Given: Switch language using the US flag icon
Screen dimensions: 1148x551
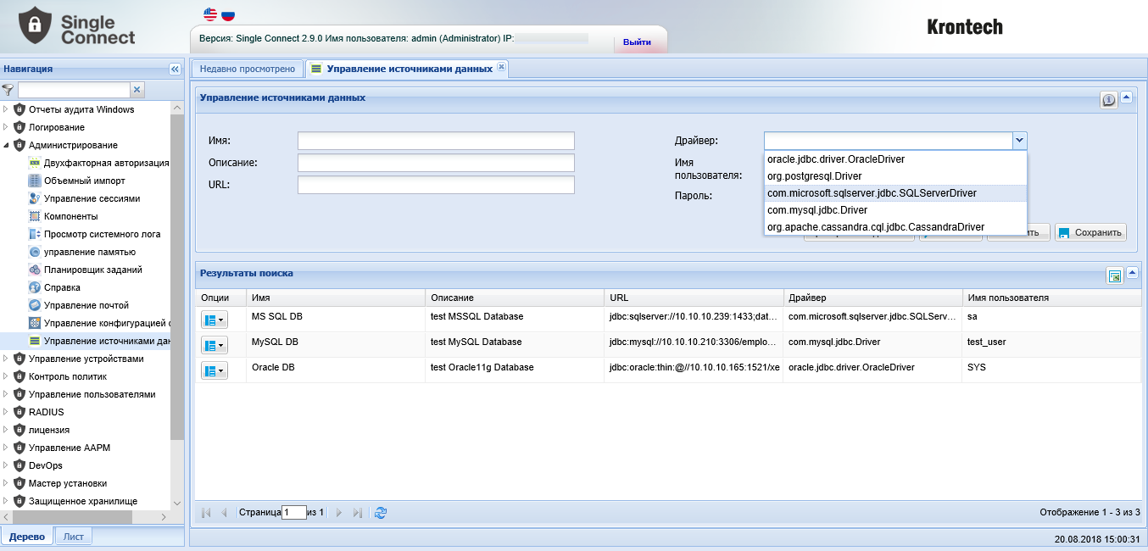Looking at the screenshot, I should [x=210, y=14].
